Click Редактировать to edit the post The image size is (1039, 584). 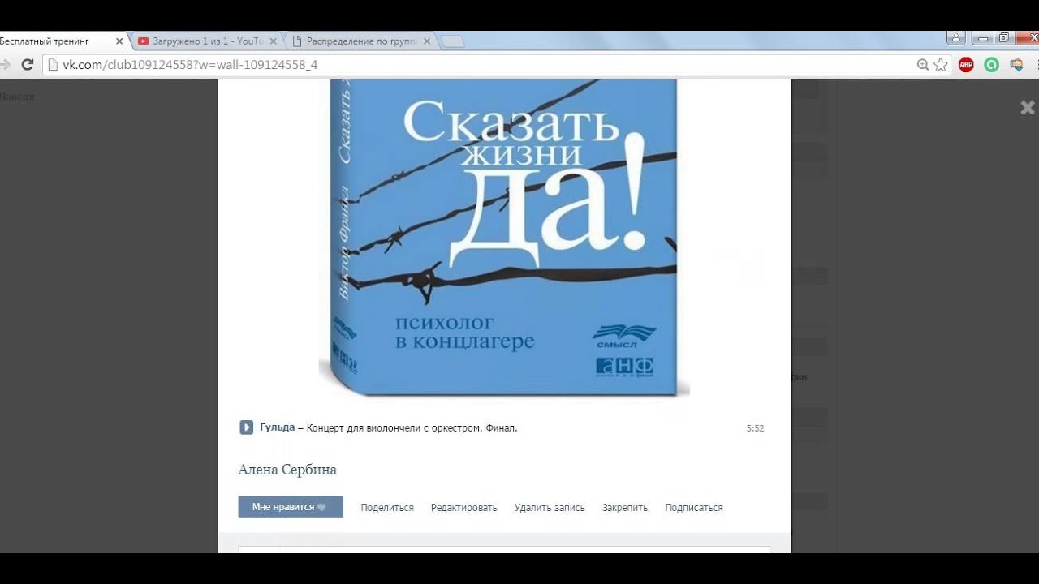point(463,508)
